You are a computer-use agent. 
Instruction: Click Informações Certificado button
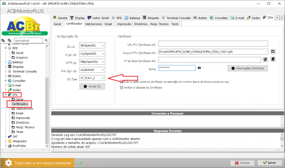click(247, 68)
